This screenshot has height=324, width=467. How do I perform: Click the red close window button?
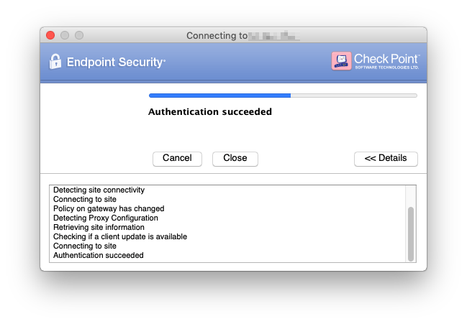click(50, 35)
